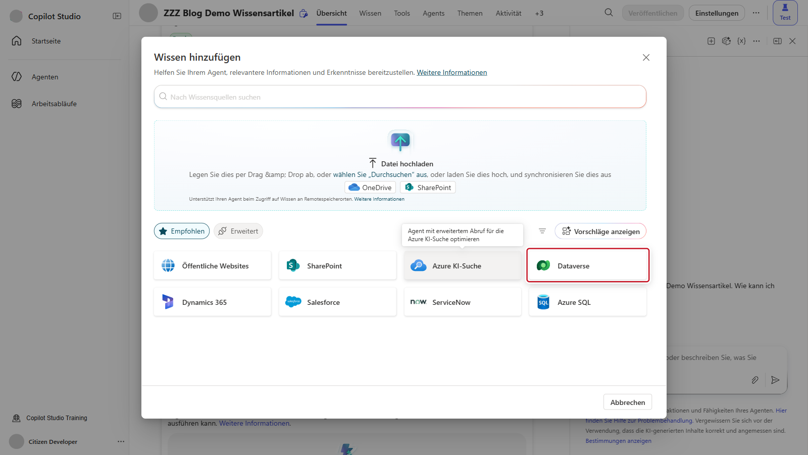808x455 pixels.
Task: Close the test panel with X icon
Action: [x=792, y=41]
